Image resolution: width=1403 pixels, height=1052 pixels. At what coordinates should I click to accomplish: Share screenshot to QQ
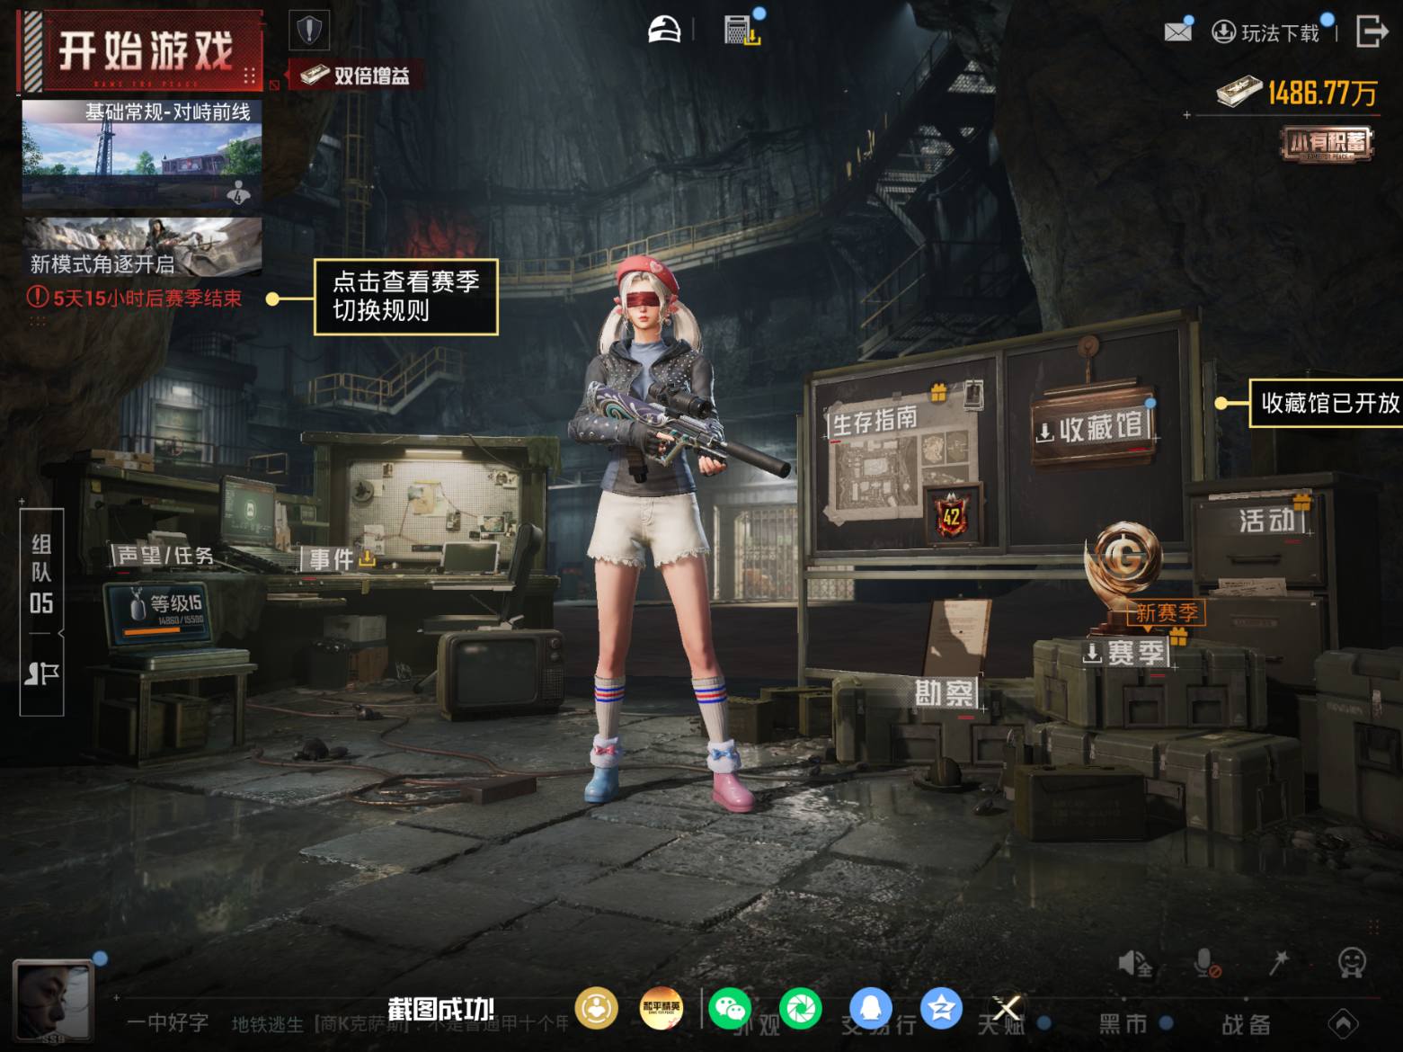click(x=871, y=1009)
